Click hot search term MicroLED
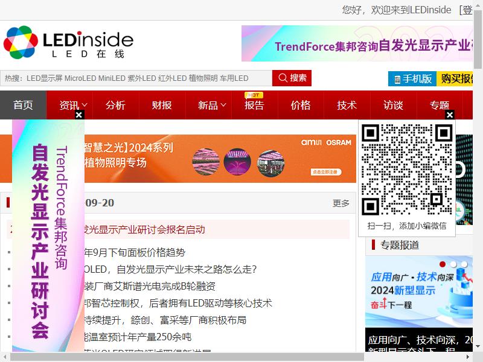483x362 pixels. coord(80,78)
